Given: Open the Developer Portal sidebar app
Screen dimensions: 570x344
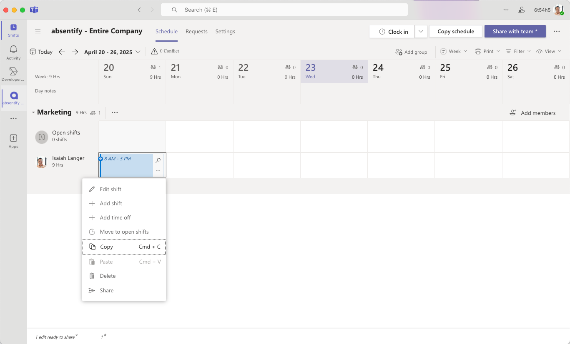Looking at the screenshot, I should (x=13, y=75).
